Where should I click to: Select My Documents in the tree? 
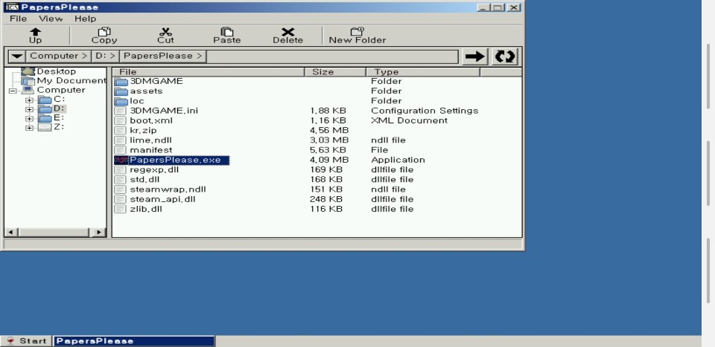(71, 80)
